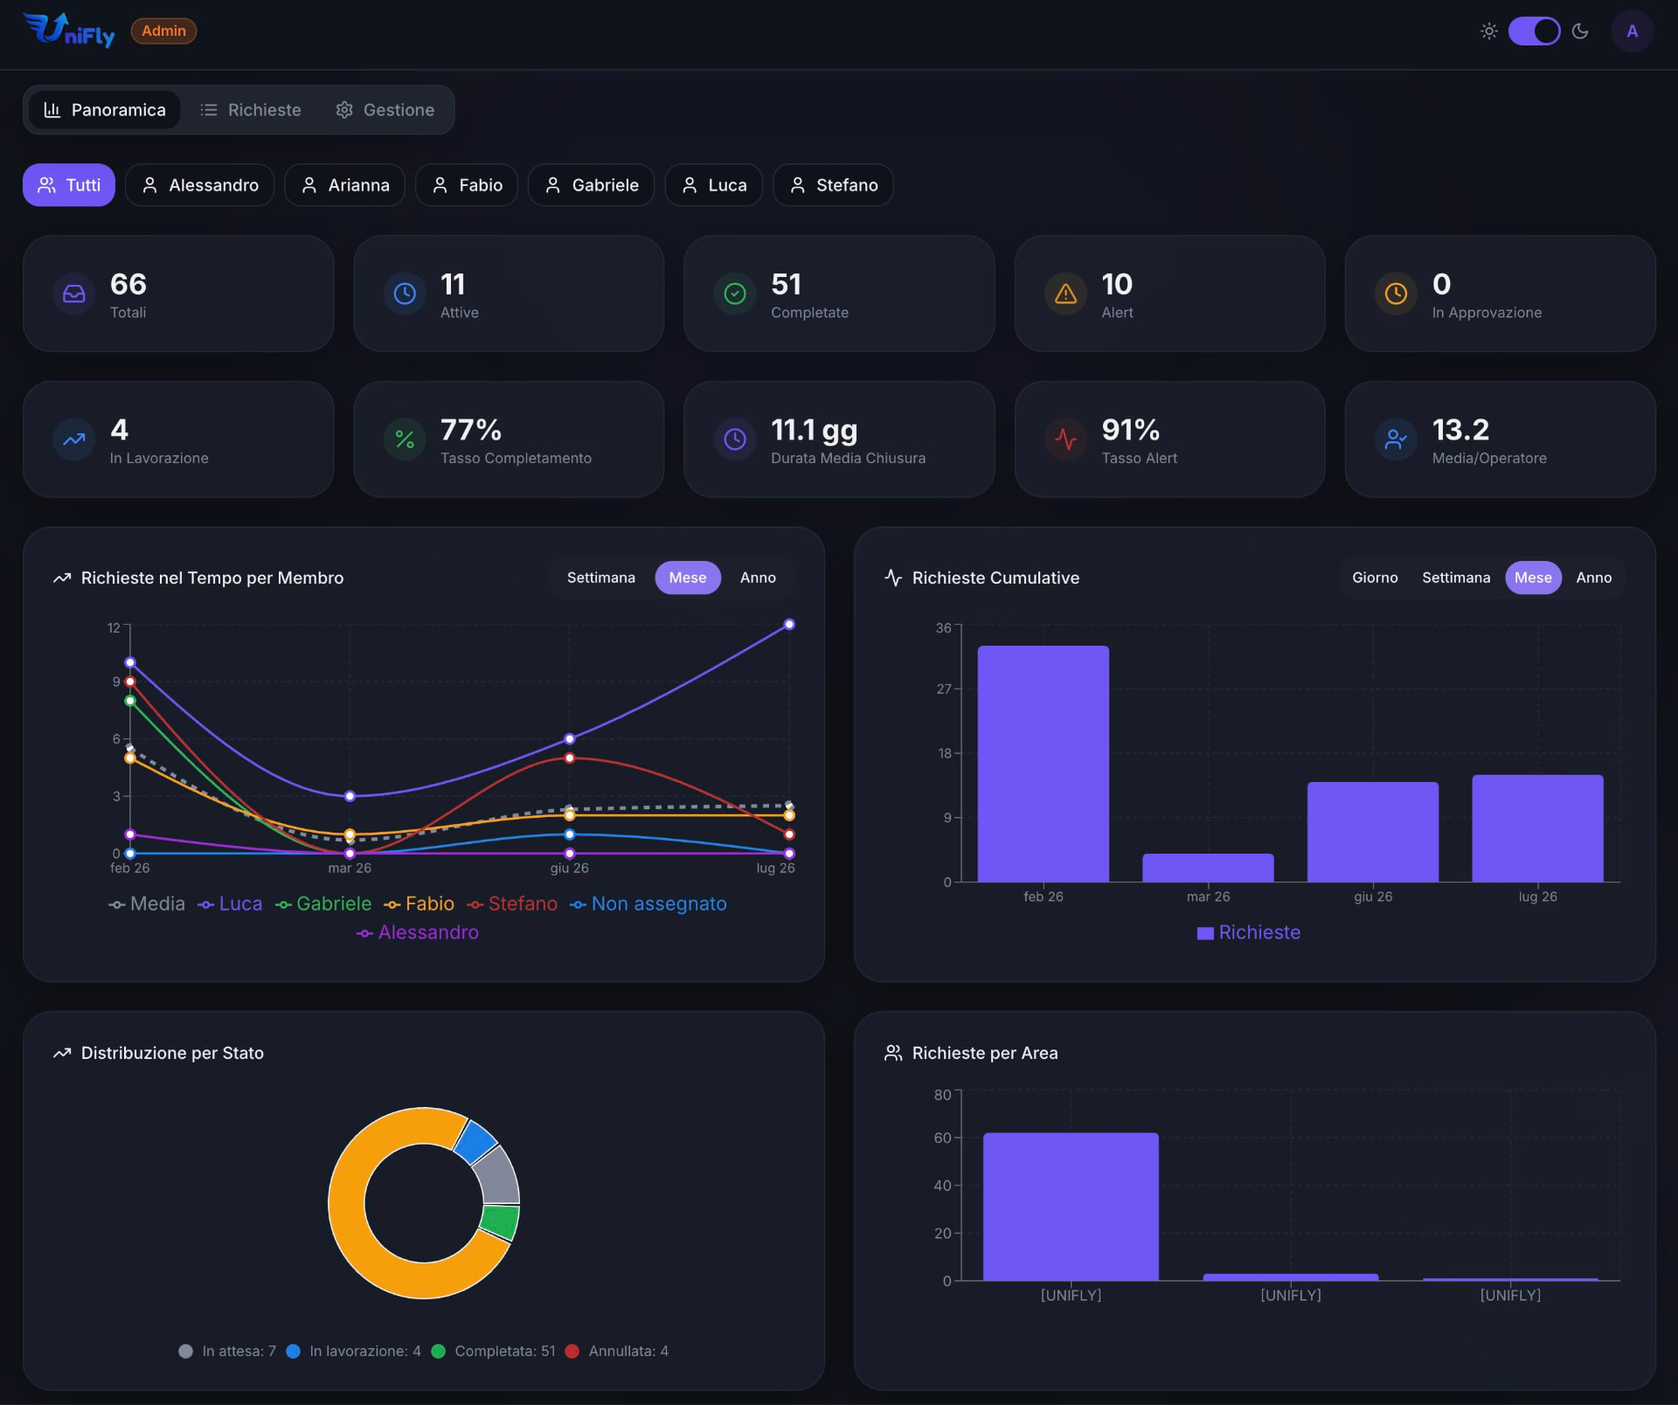Click the pulse Tasso Alert icon
The height and width of the screenshot is (1405, 1678).
[x=1065, y=439]
